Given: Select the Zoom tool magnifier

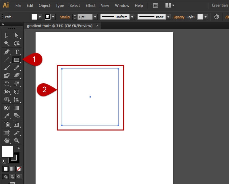Looking at the screenshot, I should coord(16,141).
